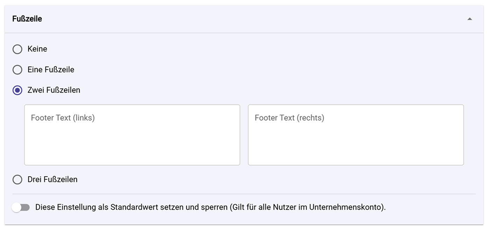Screen dimensions: 487x229
Task: Focus the Footer Text (links) text area
Action: point(132,135)
